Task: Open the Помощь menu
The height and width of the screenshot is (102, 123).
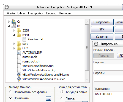Action: tap(65, 13)
